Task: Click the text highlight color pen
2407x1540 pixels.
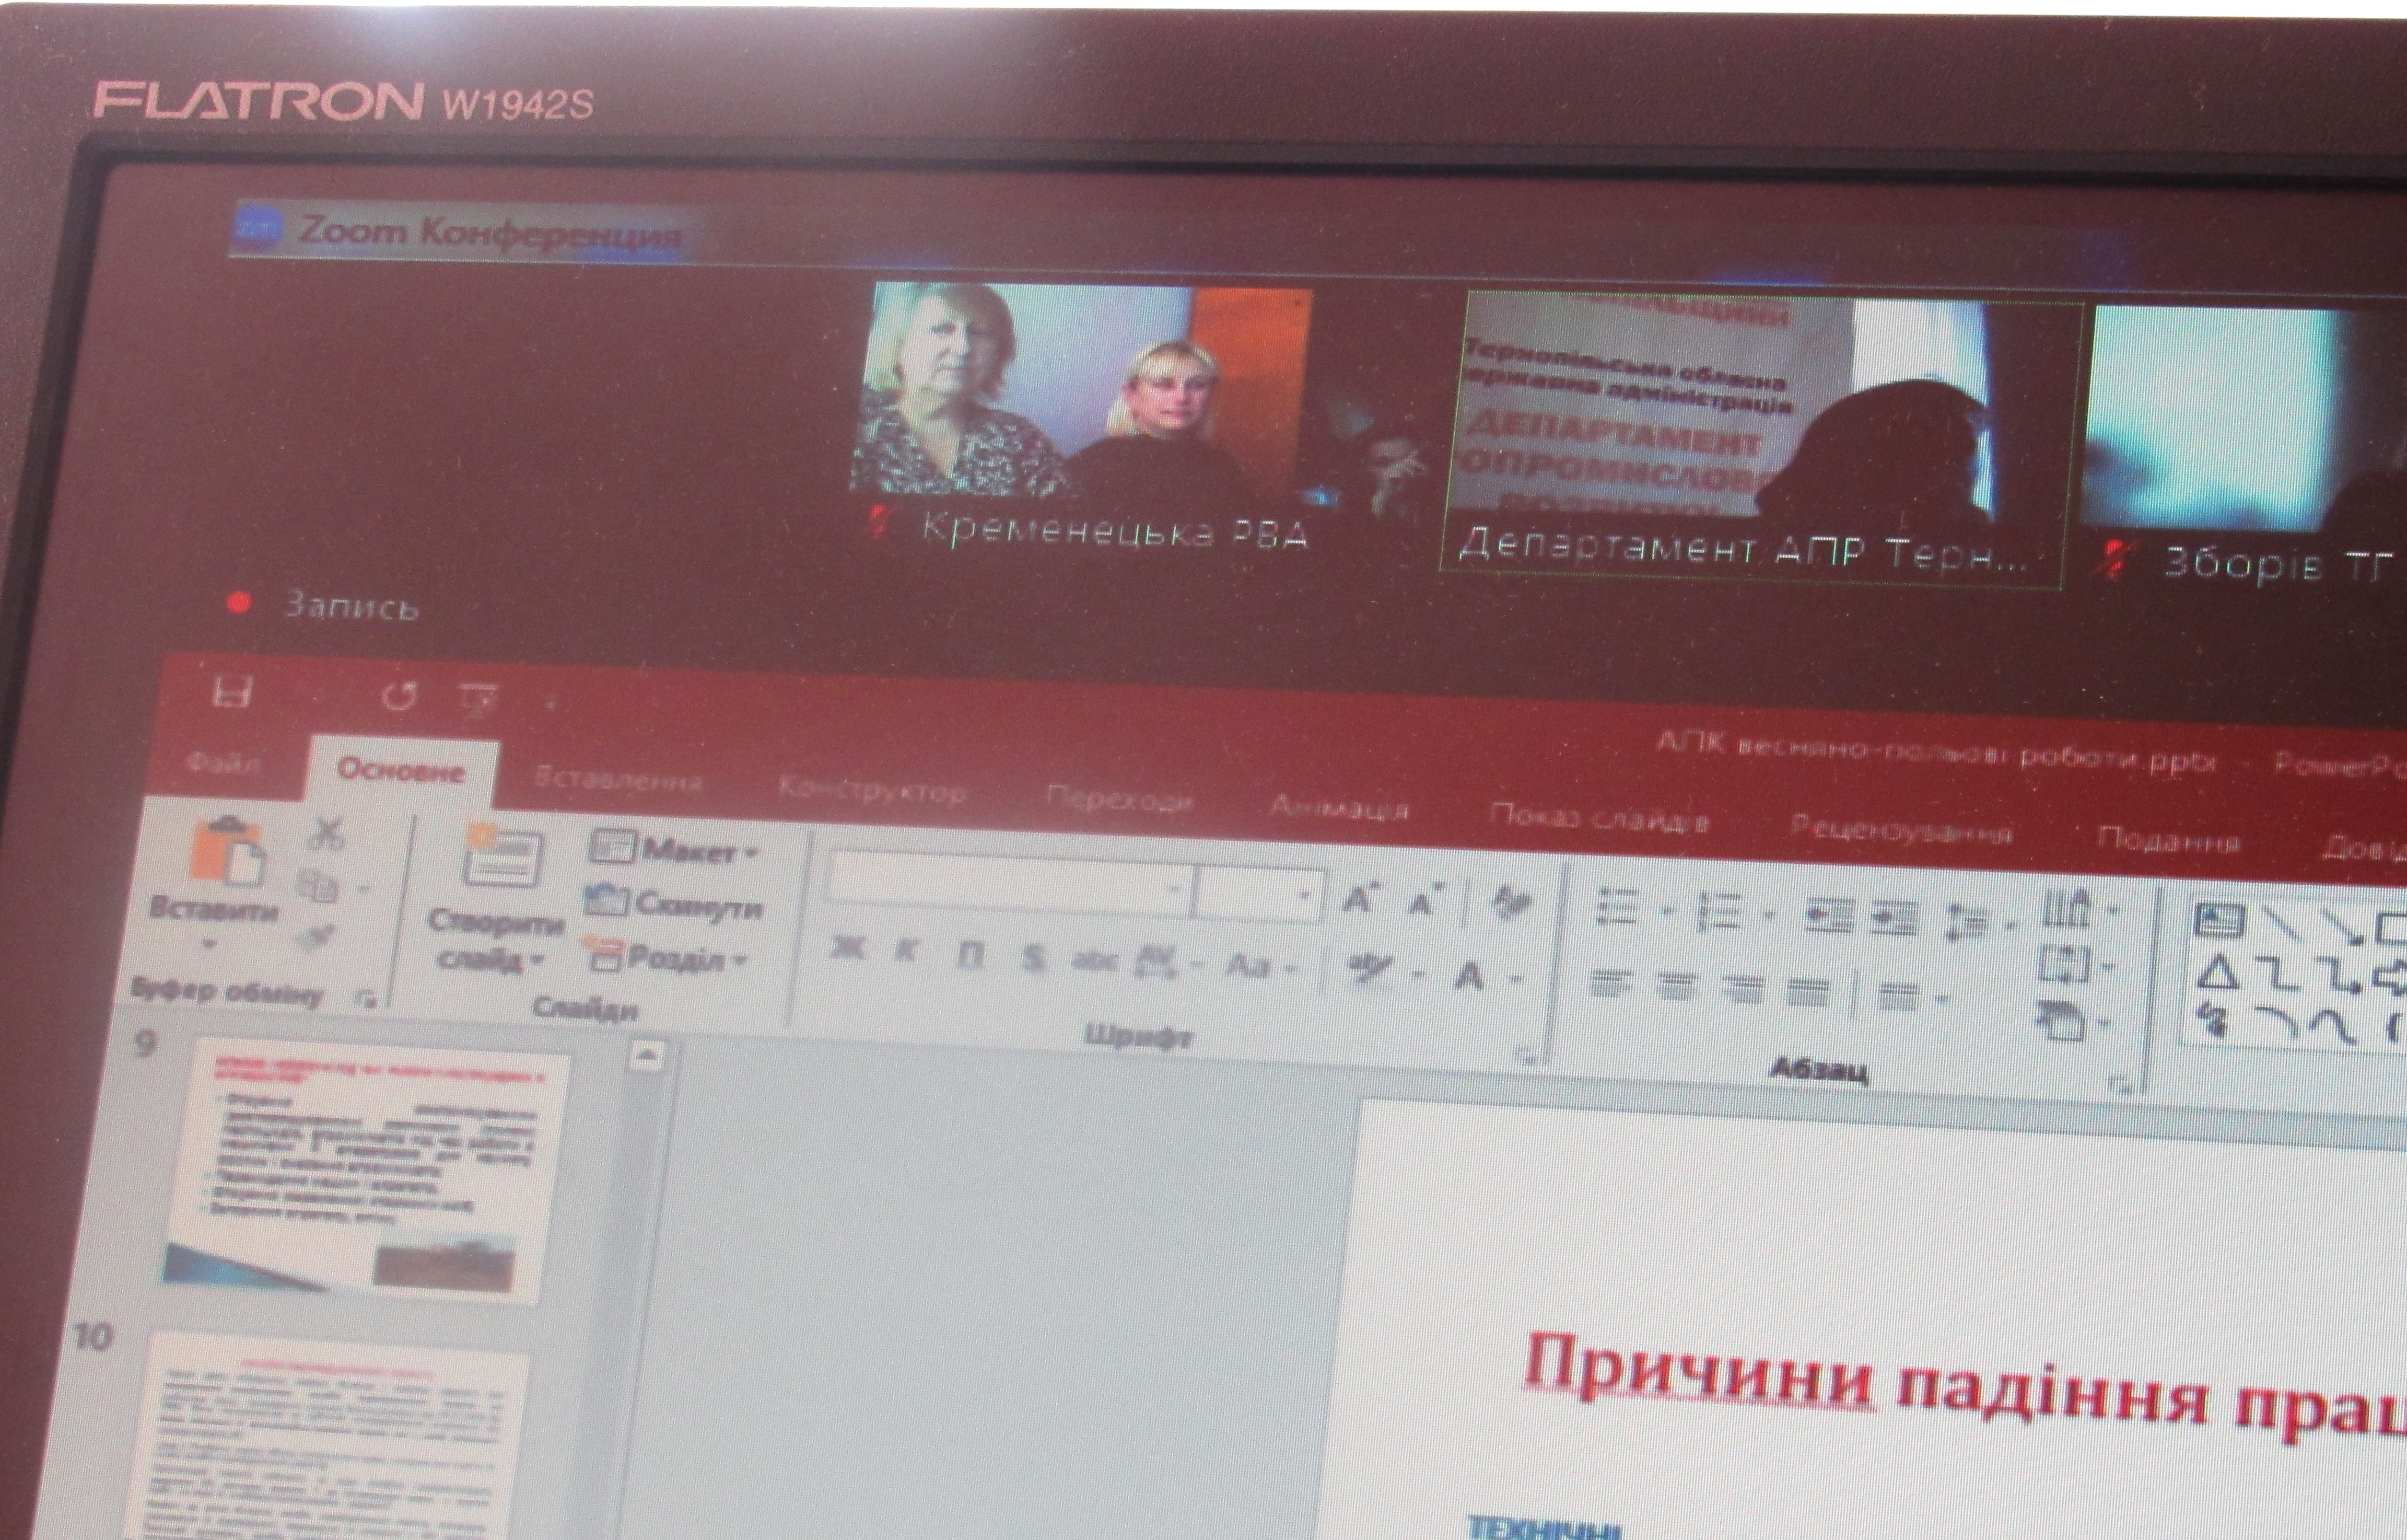Action: pyautogui.click(x=1370, y=968)
